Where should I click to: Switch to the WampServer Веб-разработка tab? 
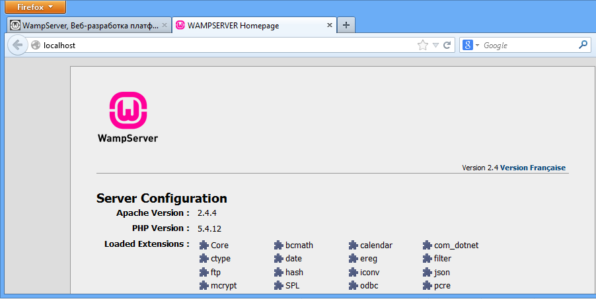tap(86, 25)
